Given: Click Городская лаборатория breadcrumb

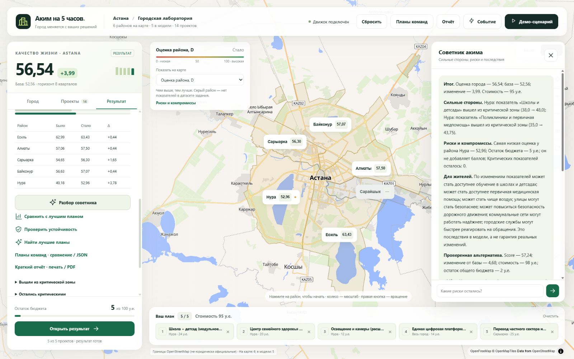Looking at the screenshot, I should (x=165, y=18).
